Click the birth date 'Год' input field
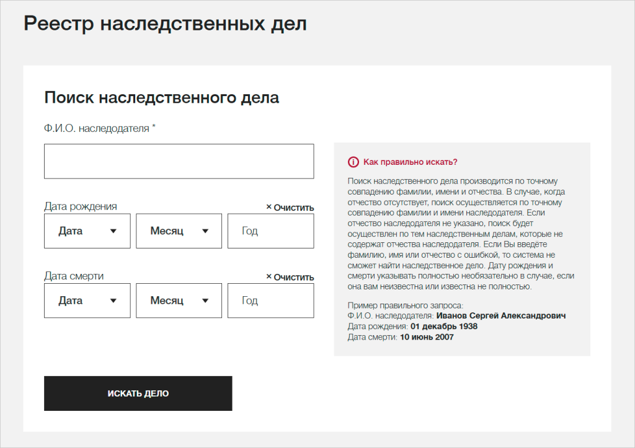 point(270,231)
